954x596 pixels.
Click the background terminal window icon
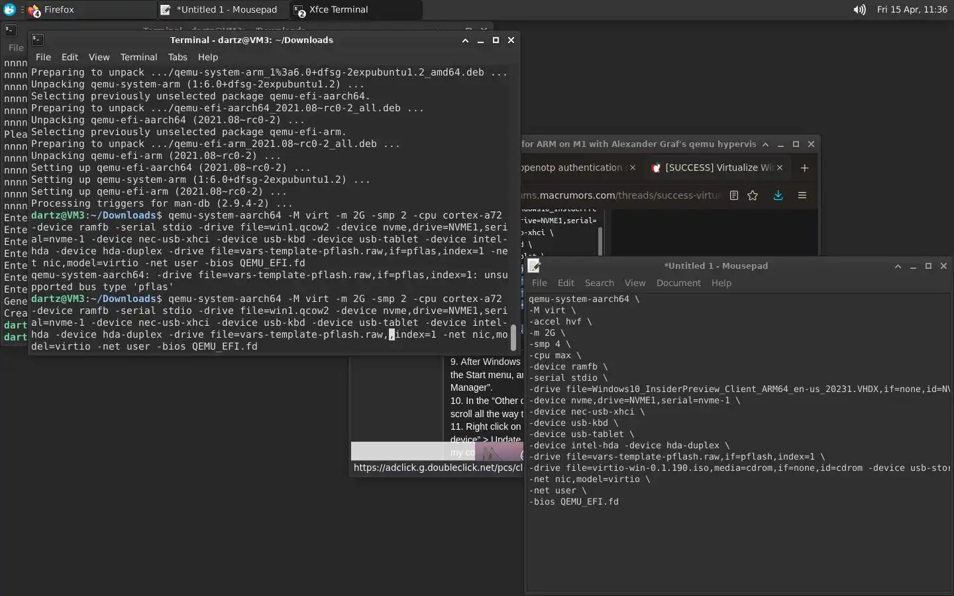(x=11, y=30)
